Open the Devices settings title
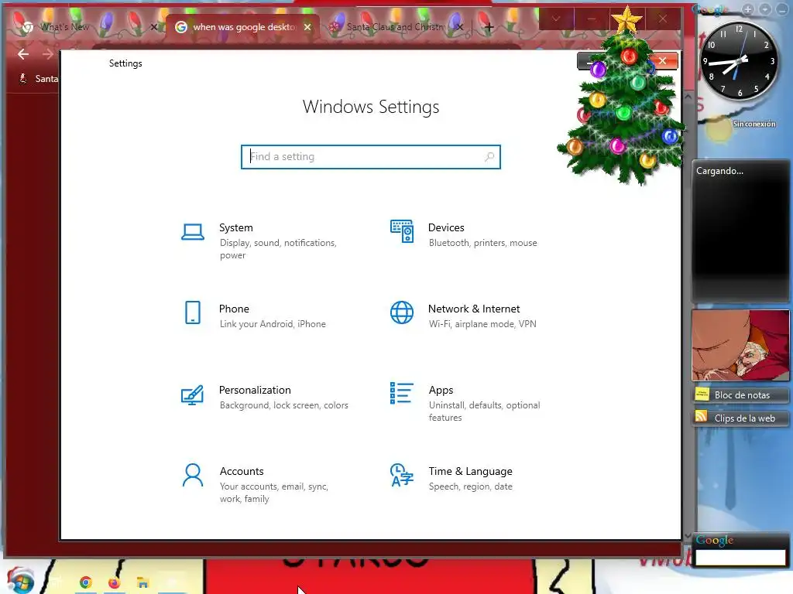Image resolution: width=793 pixels, height=594 pixels. click(446, 228)
